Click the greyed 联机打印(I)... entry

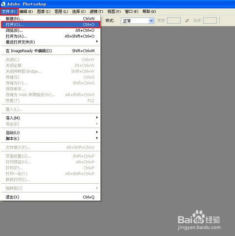(x=50, y=179)
